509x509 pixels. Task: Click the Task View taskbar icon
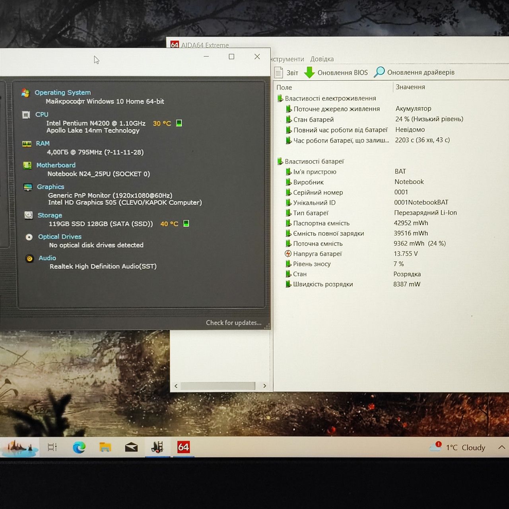(x=52, y=447)
